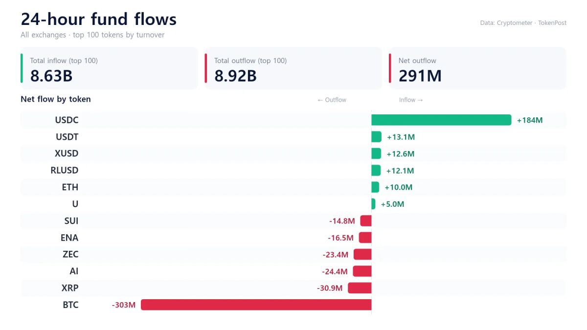
Task: Click the -16.5M value
Action: click(340, 238)
